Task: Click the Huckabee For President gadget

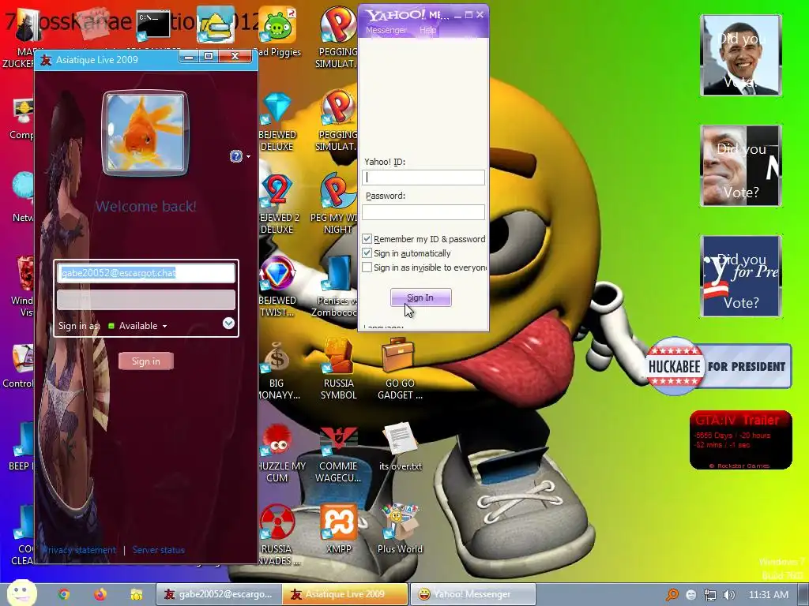Action: pyautogui.click(x=718, y=366)
